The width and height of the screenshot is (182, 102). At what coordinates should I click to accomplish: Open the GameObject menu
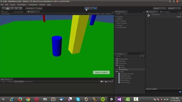[22, 5]
